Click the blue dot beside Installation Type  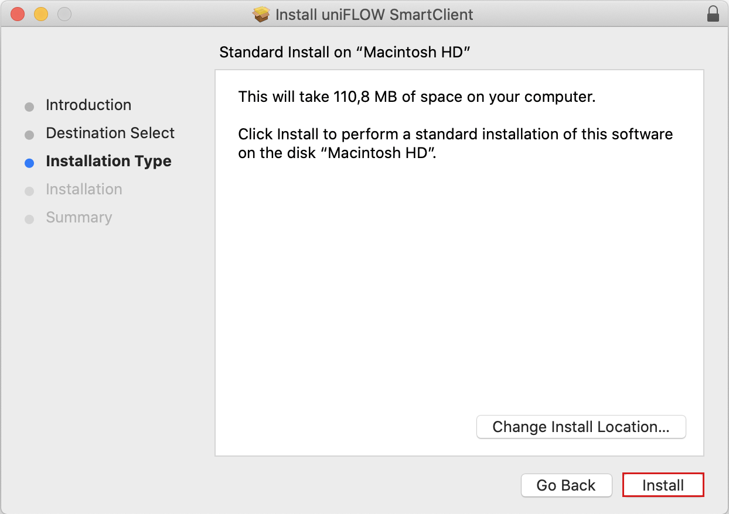coord(29,162)
